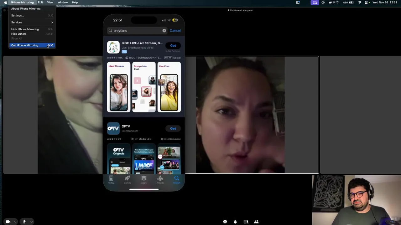
Task: Open the OFTV app title
Action: pos(126,126)
